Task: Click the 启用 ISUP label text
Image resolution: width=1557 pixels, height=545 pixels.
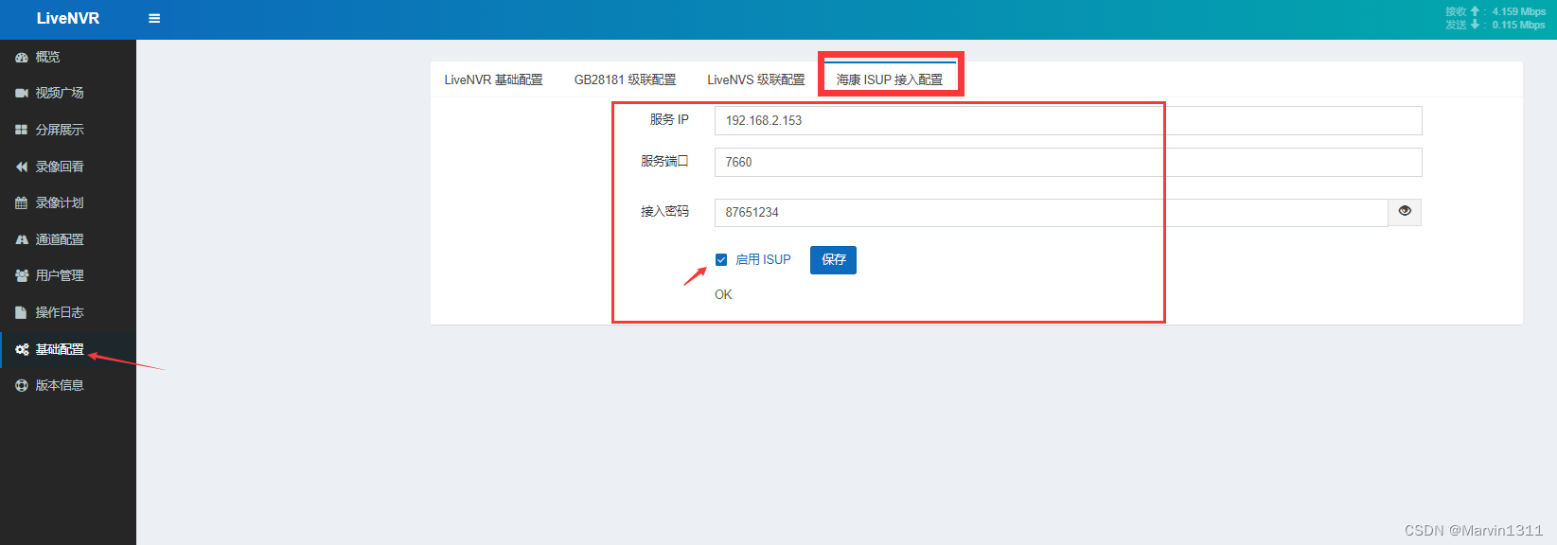Action: 763,259
